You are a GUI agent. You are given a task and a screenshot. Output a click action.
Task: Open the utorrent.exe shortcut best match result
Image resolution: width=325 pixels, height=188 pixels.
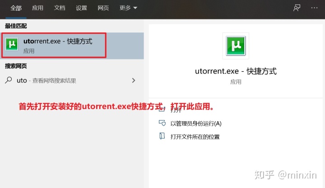click(72, 46)
